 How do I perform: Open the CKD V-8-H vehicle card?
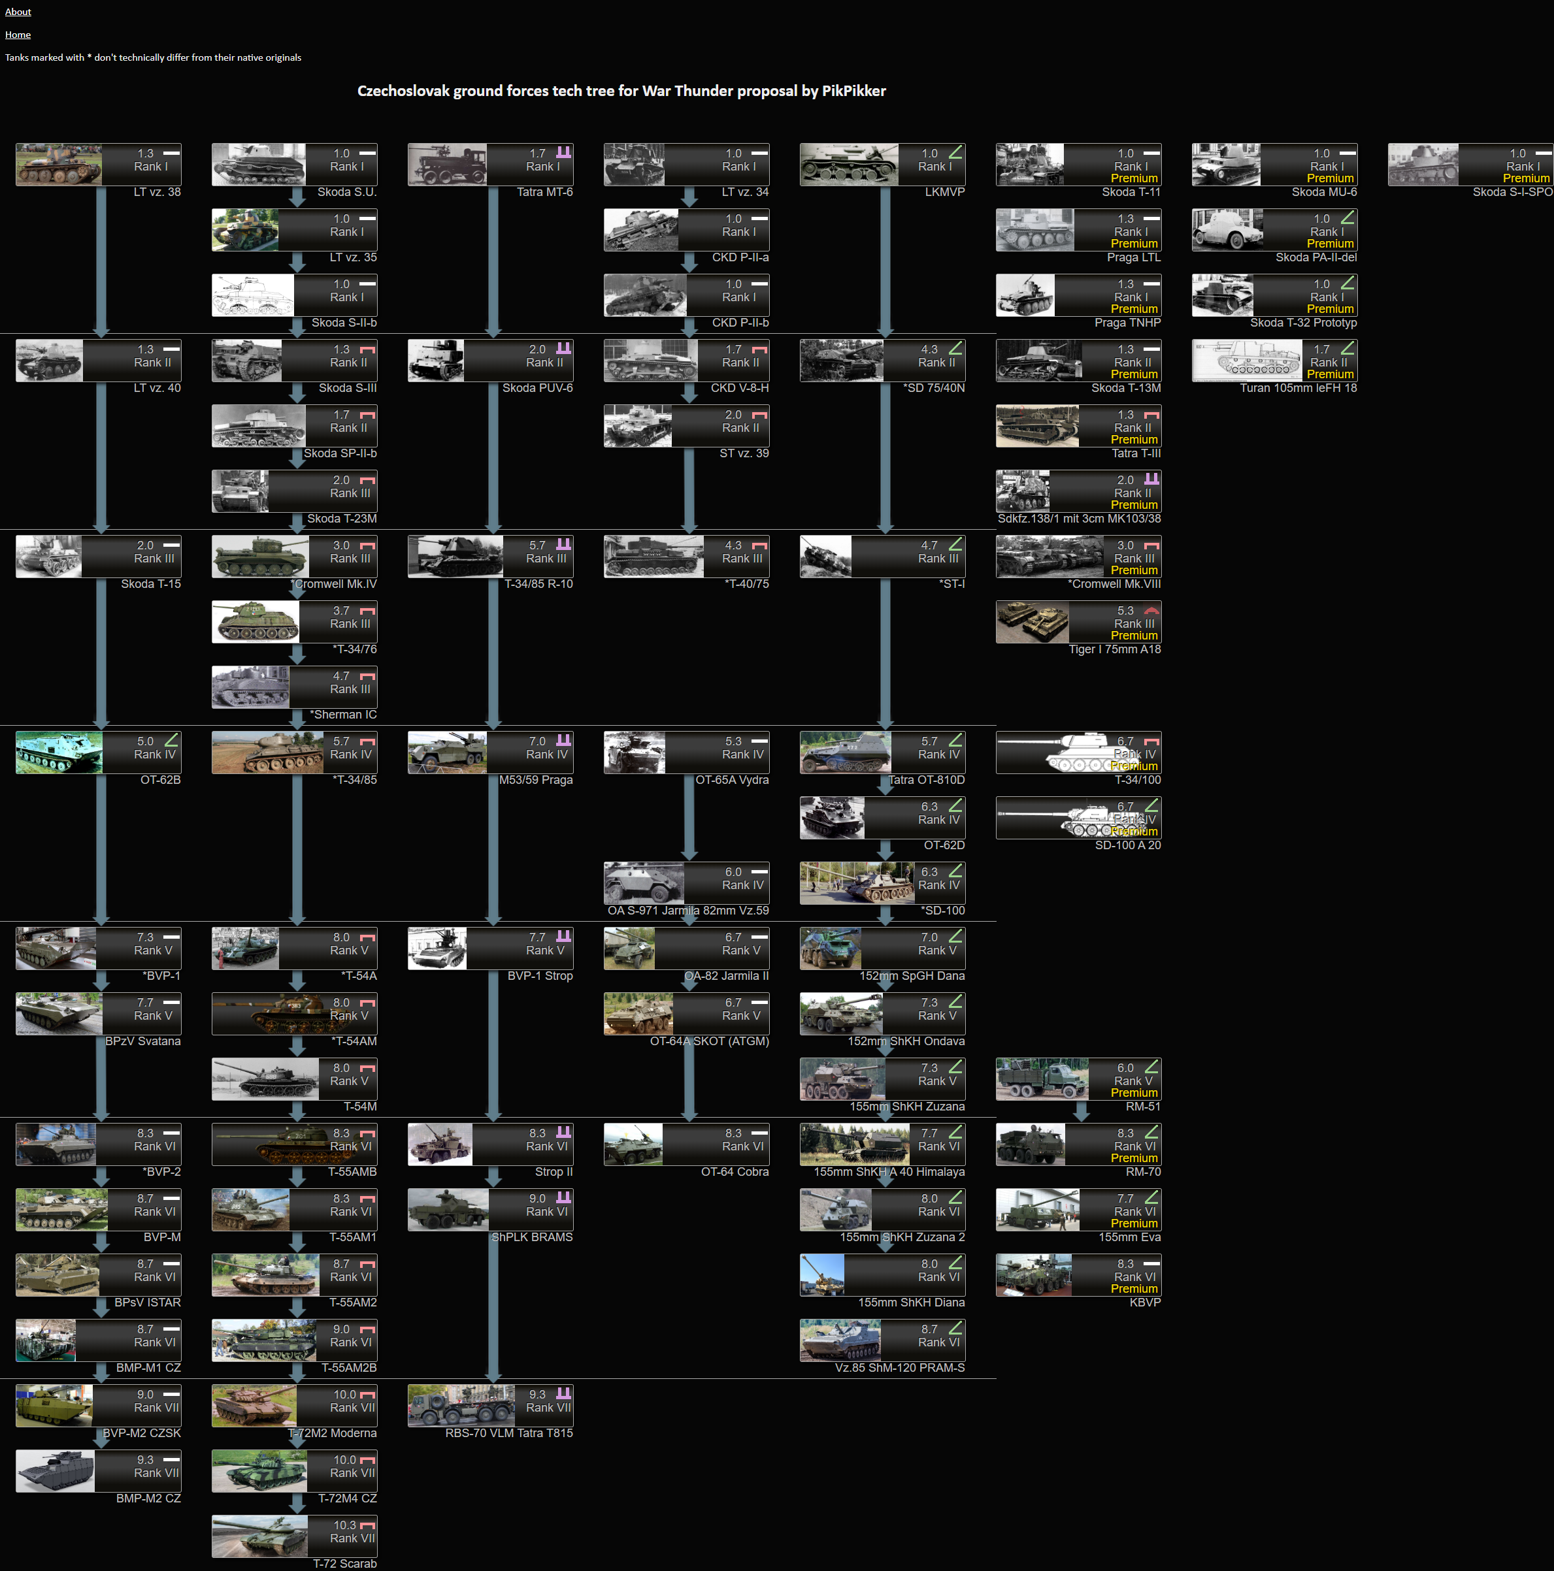tap(687, 360)
